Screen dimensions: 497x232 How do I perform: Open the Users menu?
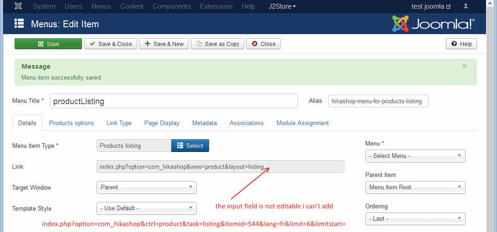(x=73, y=6)
